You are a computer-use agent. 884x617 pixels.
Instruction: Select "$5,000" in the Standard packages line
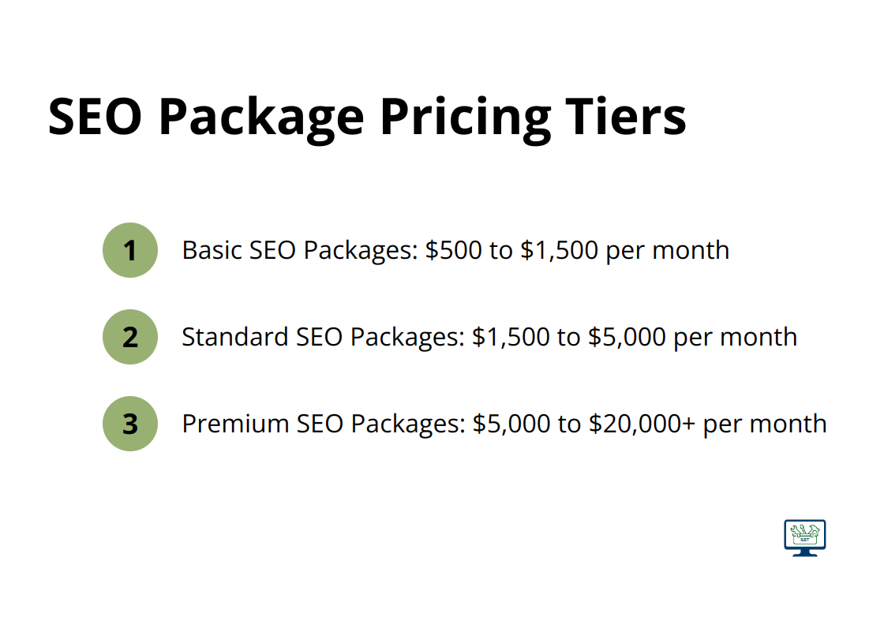click(x=627, y=338)
